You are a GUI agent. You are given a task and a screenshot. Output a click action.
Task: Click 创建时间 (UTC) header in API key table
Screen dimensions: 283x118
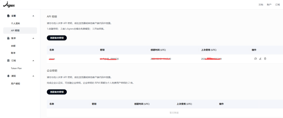[158, 50]
